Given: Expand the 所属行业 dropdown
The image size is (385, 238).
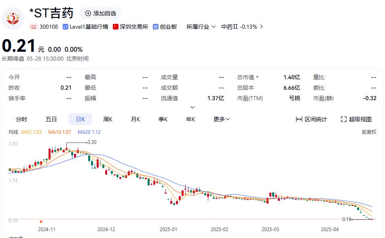Looking at the screenshot, I should pyautogui.click(x=201, y=27).
